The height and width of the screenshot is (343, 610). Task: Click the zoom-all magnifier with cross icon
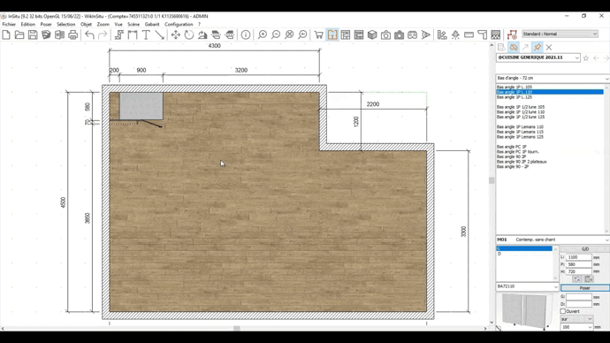[289, 34]
